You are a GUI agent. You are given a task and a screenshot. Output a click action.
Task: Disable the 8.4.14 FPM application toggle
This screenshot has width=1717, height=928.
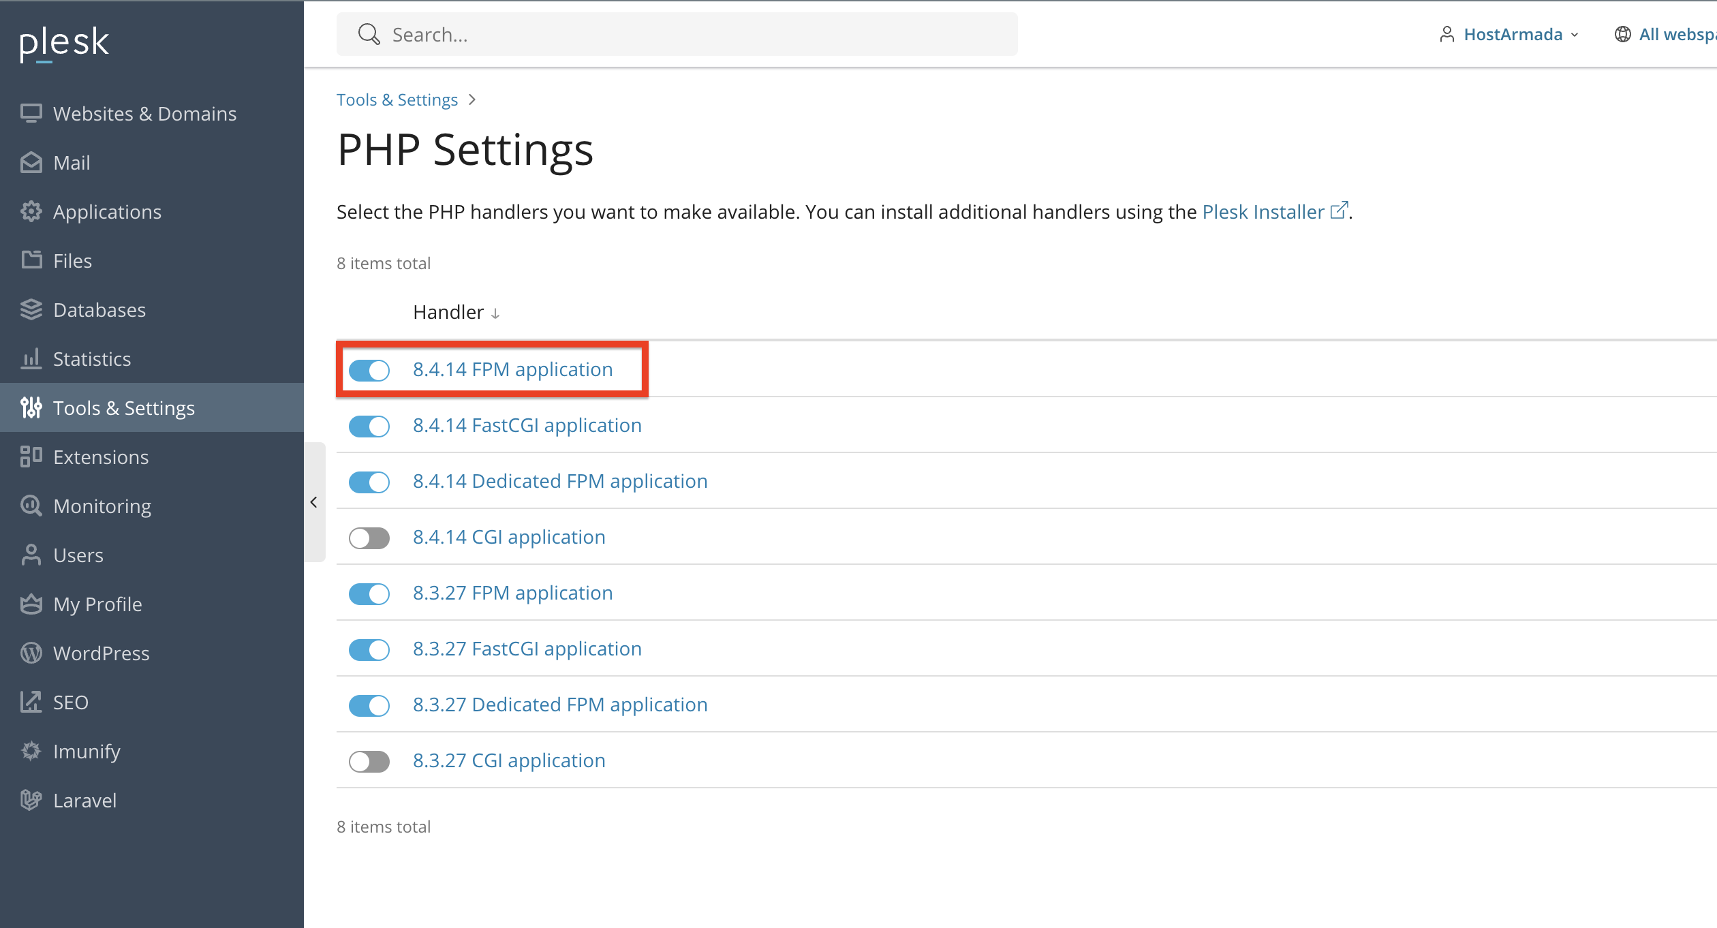(369, 370)
